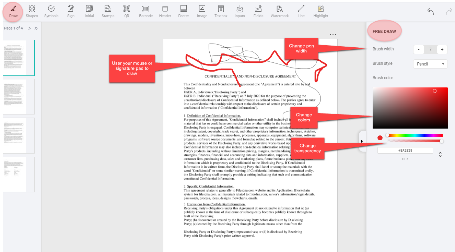The height and width of the screenshot is (252, 455).
Task: Open the Stamps tool
Action: pos(108,11)
